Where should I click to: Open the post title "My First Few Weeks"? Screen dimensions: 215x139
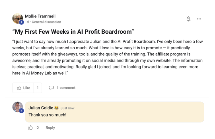(x=73, y=32)
